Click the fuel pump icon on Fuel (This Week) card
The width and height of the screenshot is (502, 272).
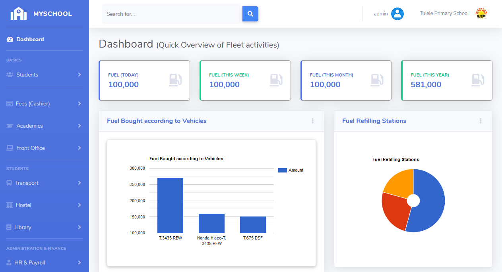point(276,80)
